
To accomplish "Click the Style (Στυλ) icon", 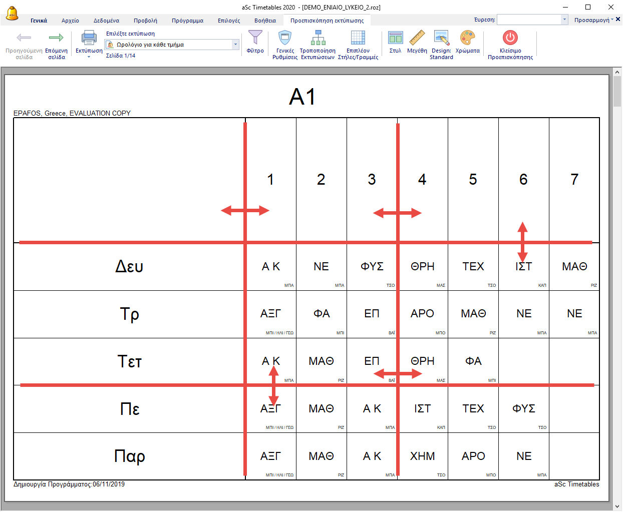I will pyautogui.click(x=395, y=38).
